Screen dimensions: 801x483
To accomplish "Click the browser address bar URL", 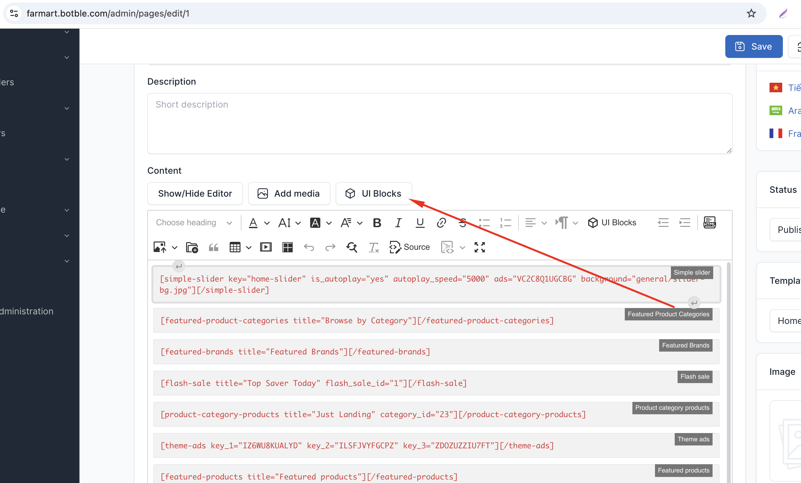I will tap(108, 13).
